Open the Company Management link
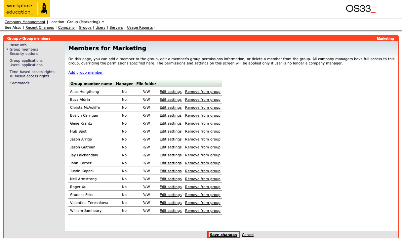This screenshot has height=240, width=402. (25, 22)
